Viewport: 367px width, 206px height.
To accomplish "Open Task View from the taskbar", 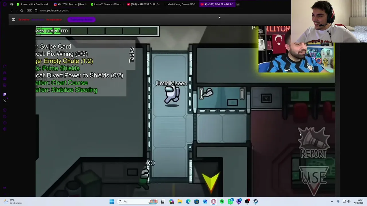I will [163, 201].
